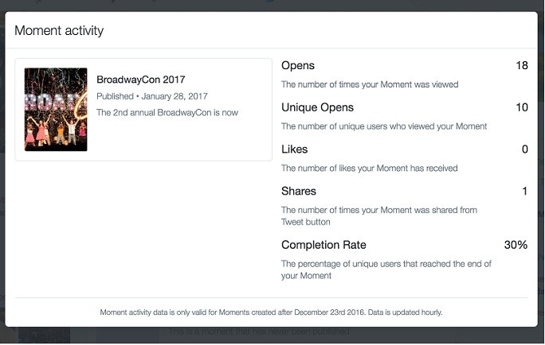Click the 'reached the end of your Moment' text
Screen dimensions: 545x345
tap(386, 269)
